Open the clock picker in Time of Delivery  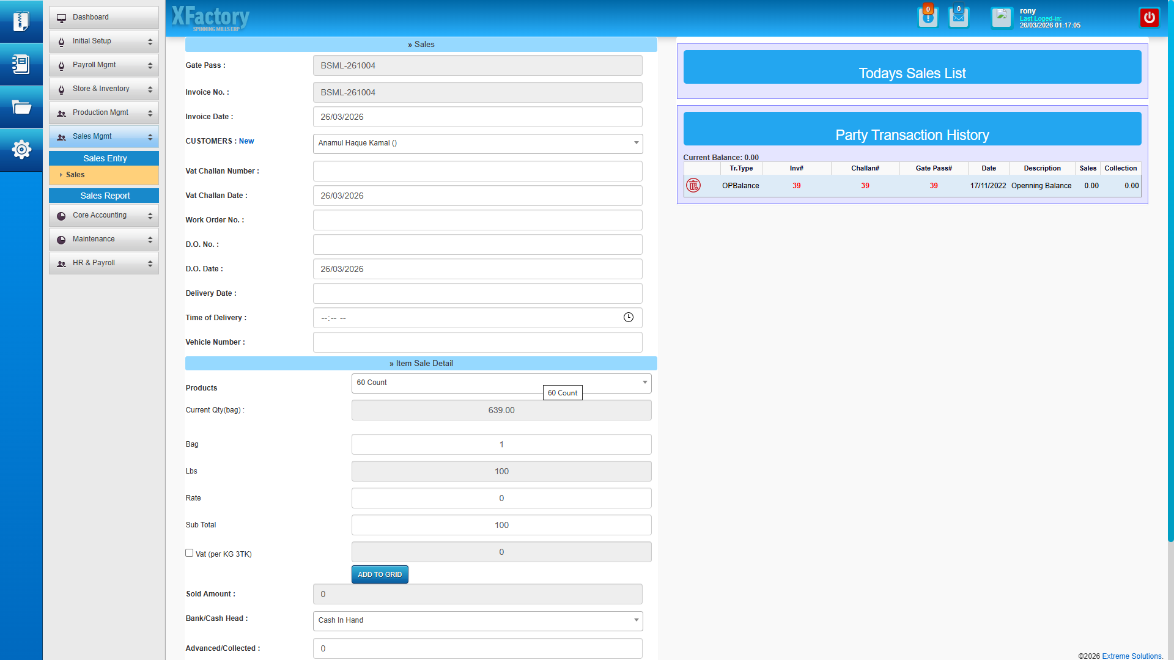click(x=628, y=317)
